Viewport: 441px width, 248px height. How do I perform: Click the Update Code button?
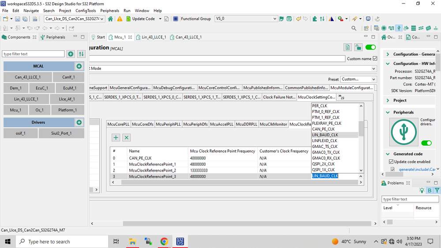click(x=140, y=19)
